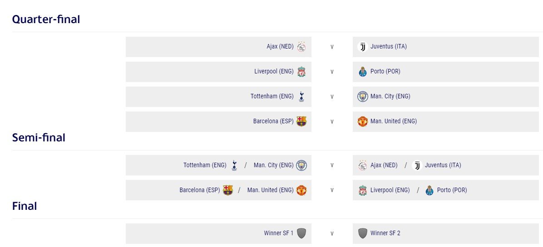Click the Porto crest in Quarter-final row
The image size is (543, 247).
pyautogui.click(x=363, y=72)
